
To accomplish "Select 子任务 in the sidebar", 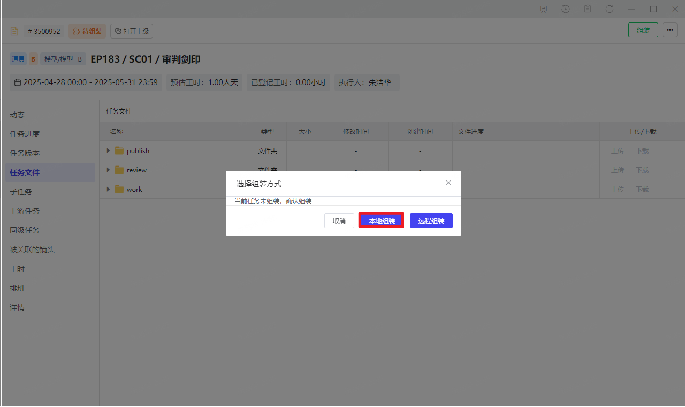I will (x=21, y=192).
